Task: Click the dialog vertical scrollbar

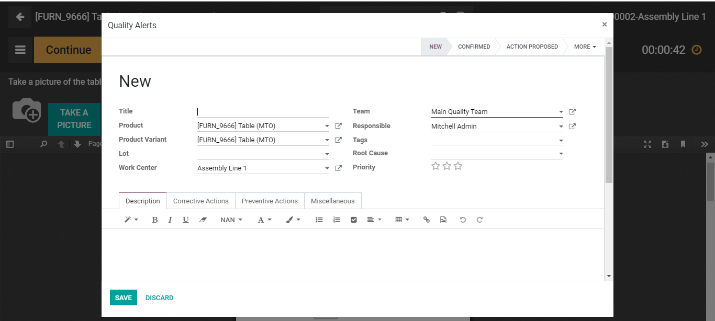Action: click(609, 114)
